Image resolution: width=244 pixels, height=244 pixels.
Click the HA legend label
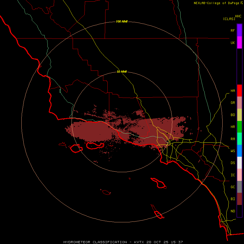[233, 91]
